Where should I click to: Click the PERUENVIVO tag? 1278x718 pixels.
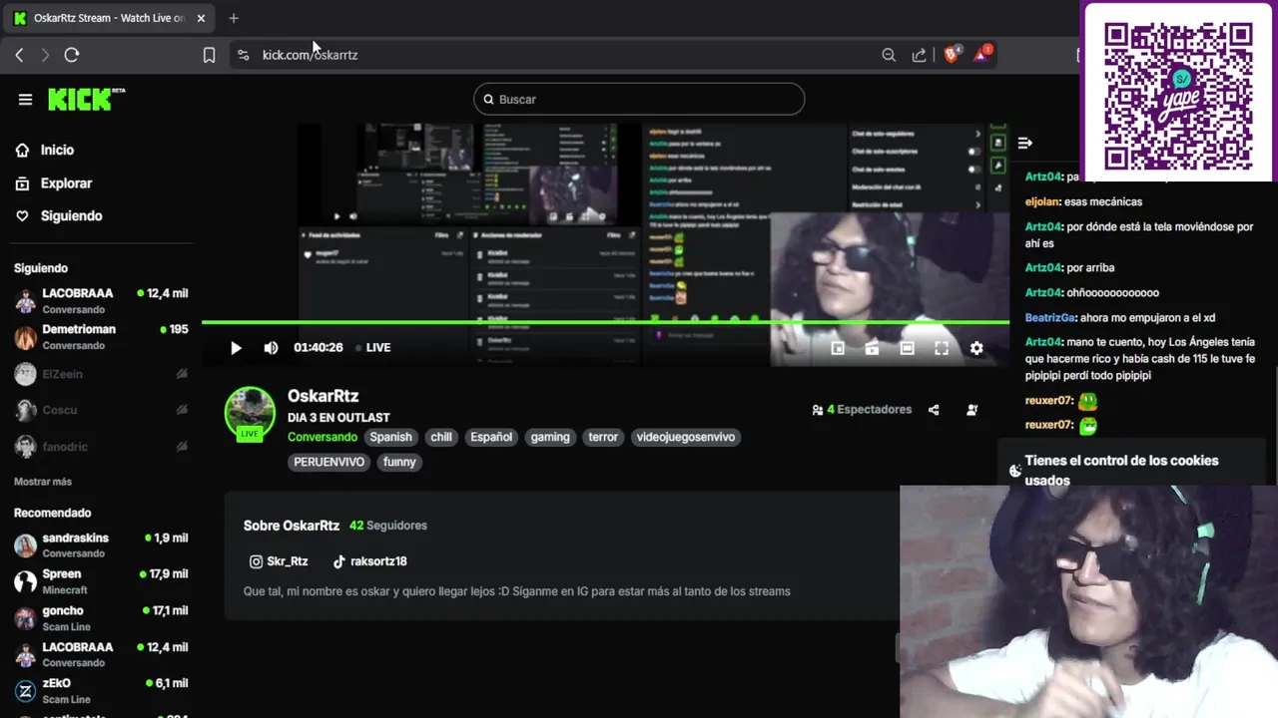pyautogui.click(x=328, y=462)
